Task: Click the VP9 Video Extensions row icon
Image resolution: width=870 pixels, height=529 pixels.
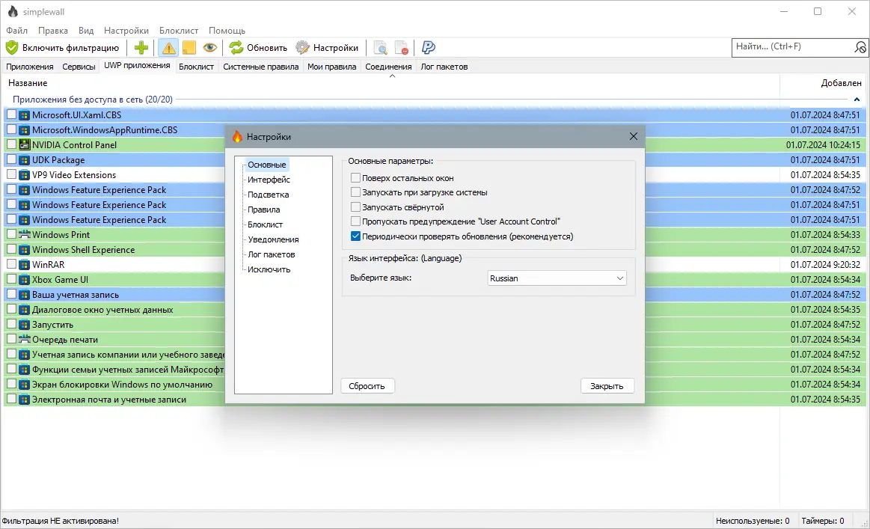Action: (x=24, y=175)
